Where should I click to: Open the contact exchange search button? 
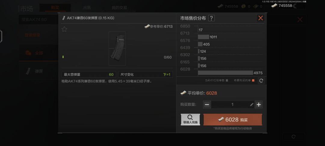tap(190, 120)
